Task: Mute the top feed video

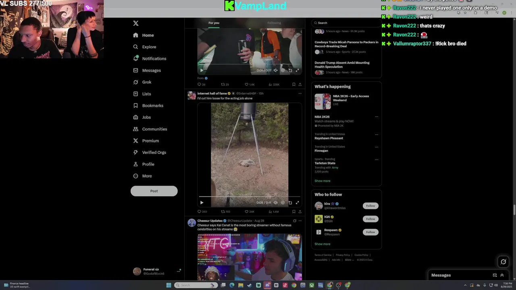Action: coord(276,70)
